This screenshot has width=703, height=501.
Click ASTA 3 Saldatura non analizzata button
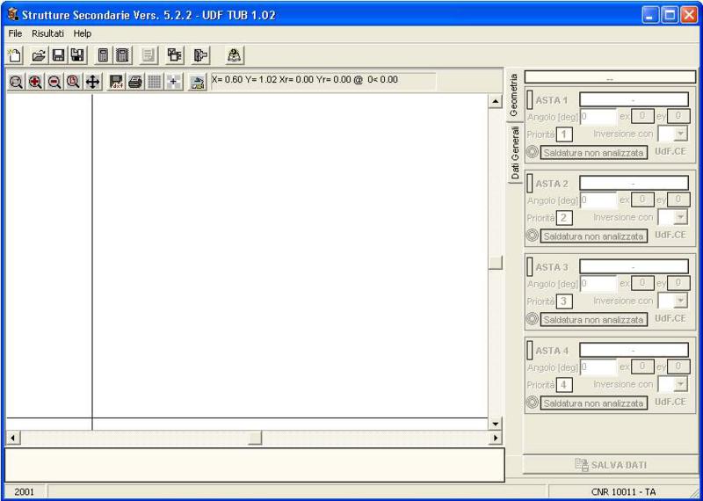point(594,319)
